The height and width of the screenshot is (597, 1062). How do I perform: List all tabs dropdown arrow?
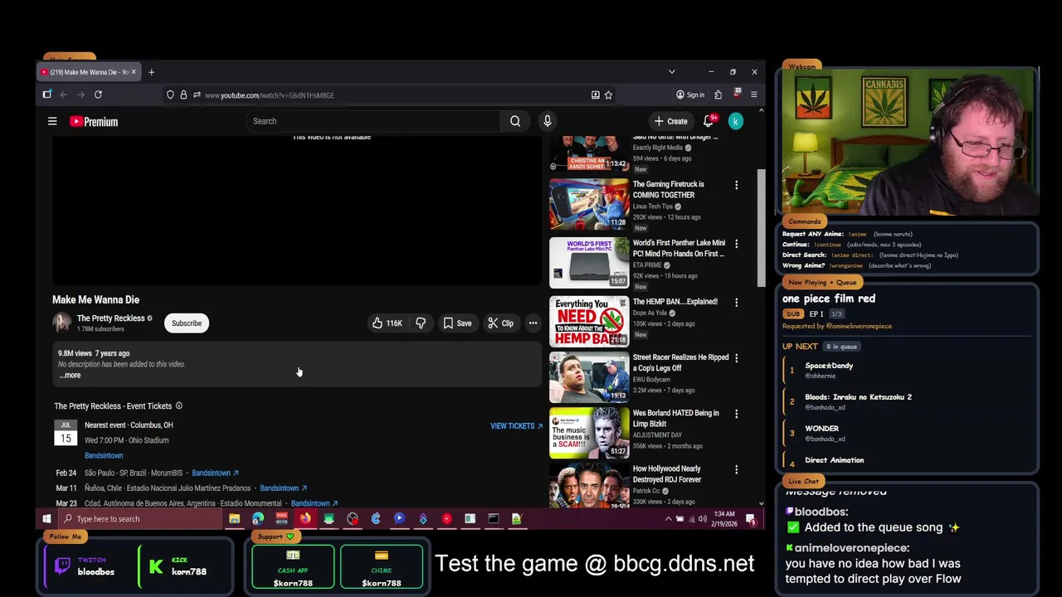[671, 72]
